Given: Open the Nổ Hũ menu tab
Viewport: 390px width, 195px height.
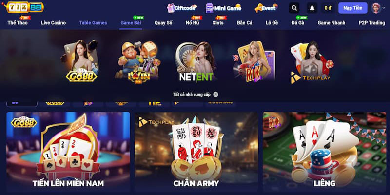Looking at the screenshot, I should pyautogui.click(x=192, y=23).
